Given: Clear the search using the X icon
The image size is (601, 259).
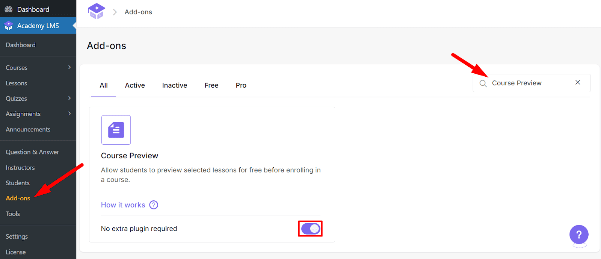Looking at the screenshot, I should pos(577,82).
